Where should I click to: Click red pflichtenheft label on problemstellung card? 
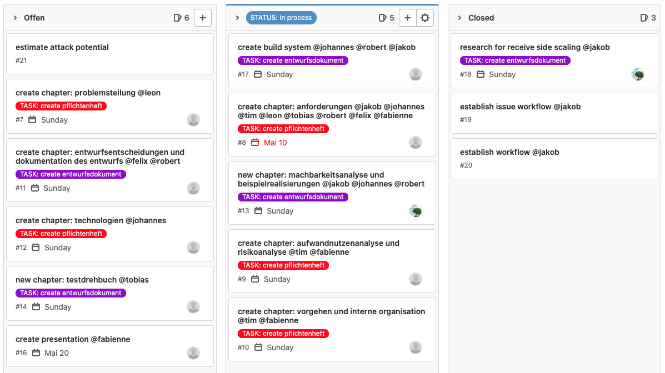(x=61, y=106)
